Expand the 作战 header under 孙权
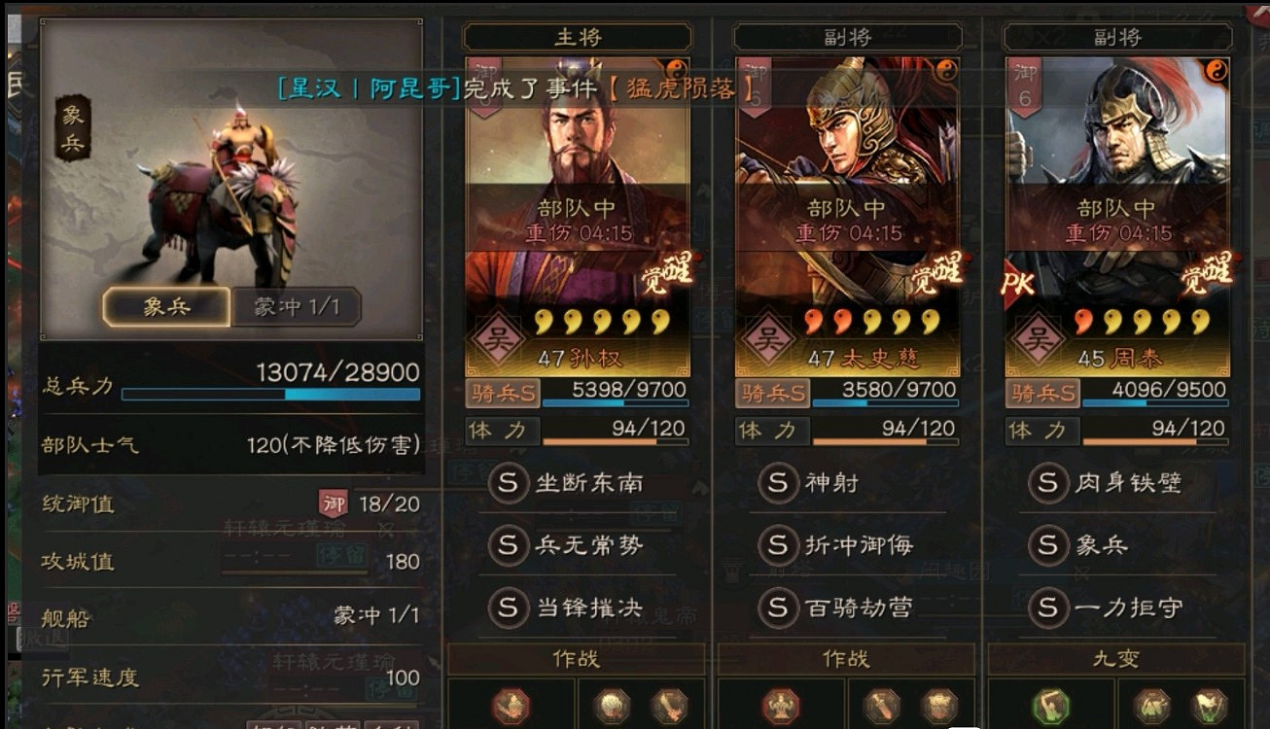Screen dimensions: 1270x729 576,659
